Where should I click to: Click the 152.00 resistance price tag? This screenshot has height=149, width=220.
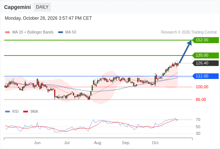(x=205, y=40)
